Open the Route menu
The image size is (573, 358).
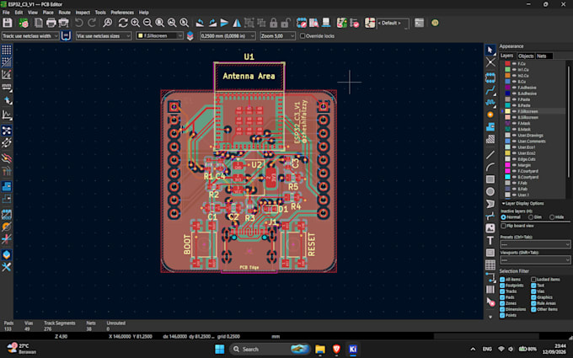pyautogui.click(x=64, y=13)
